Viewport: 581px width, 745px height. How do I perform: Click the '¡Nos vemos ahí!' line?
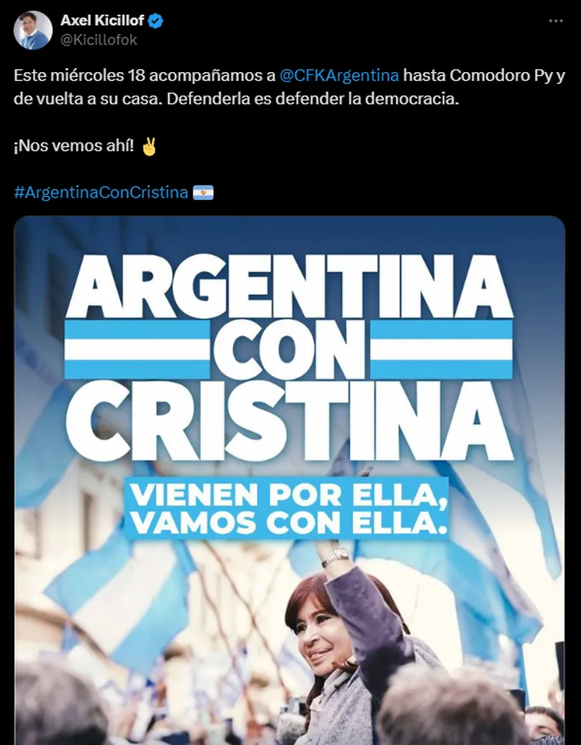pyautogui.click(x=74, y=146)
